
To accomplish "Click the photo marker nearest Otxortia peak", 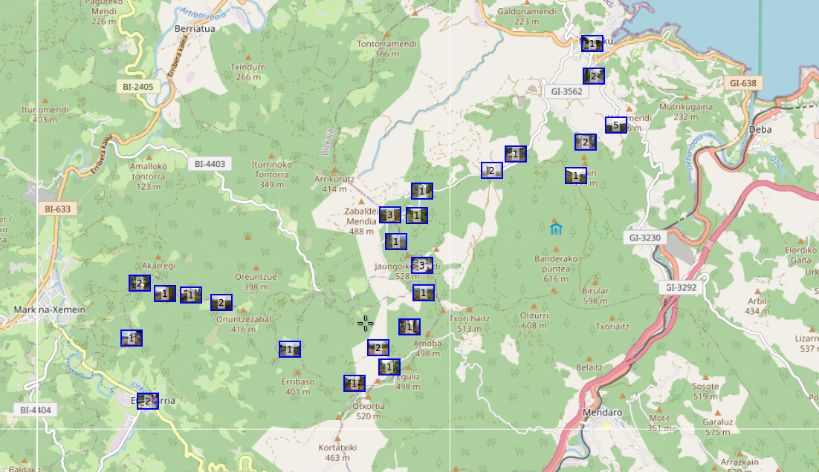I will click(354, 384).
